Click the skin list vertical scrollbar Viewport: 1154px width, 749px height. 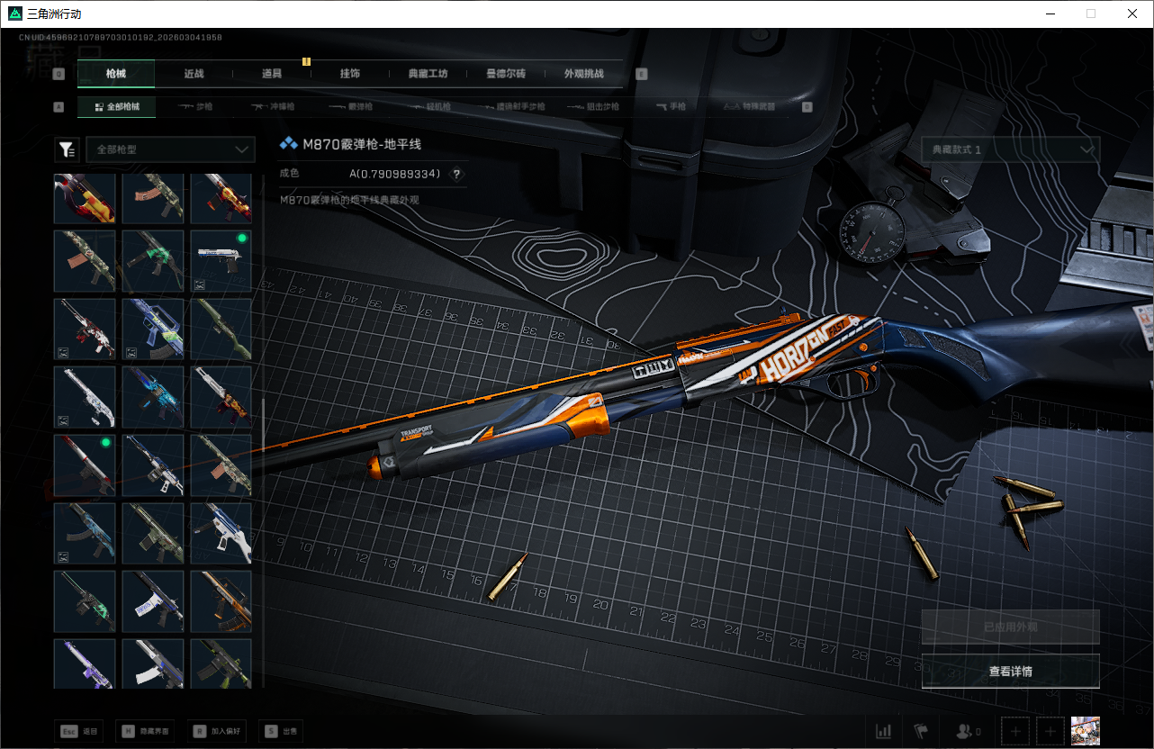263,423
